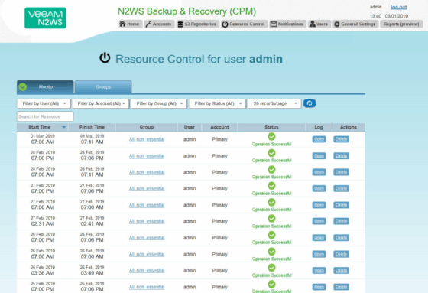Screen dimensions: 428x293
Task: Select the Monitor tab
Action: point(45,87)
